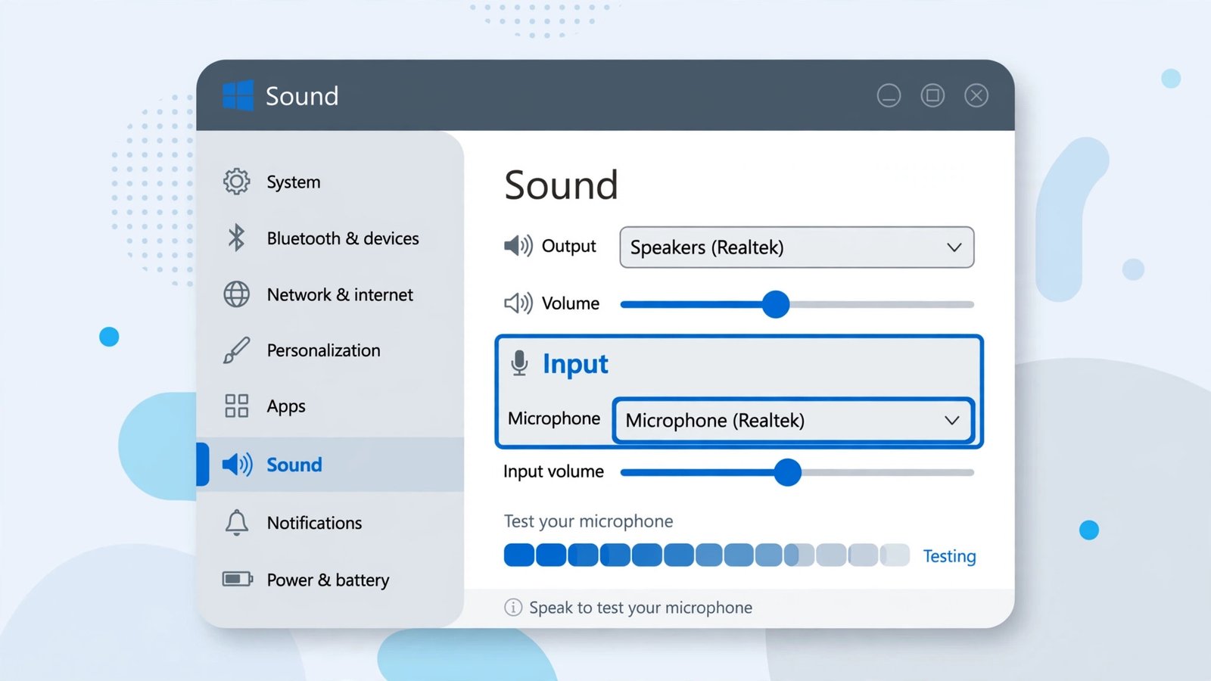Click the Power & battery icon
This screenshot has height=681, width=1211.
(x=237, y=580)
